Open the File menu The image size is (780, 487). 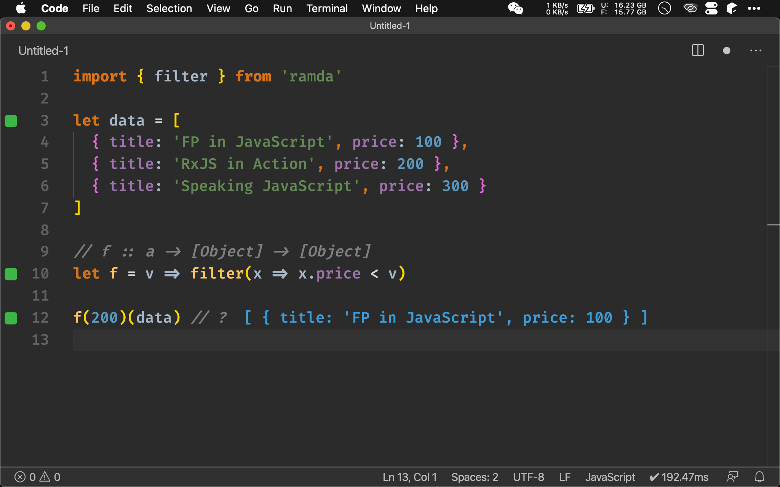91,8
